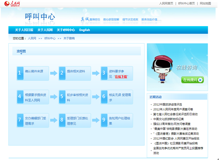Click the 告知用户处理结果 step text
This screenshot has width=219, height=160.
pyautogui.click(x=120, y=121)
